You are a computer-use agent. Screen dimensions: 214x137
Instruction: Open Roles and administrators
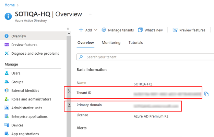(31, 99)
